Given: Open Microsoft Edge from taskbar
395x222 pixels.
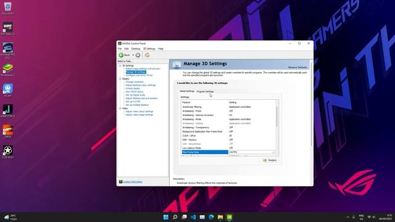Looking at the screenshot, I should (x=211, y=217).
